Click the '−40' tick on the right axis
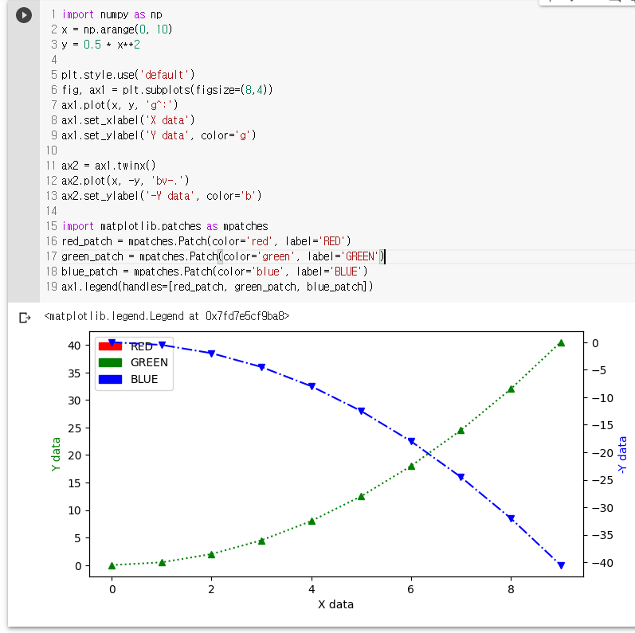The height and width of the screenshot is (633, 635). pos(602,563)
